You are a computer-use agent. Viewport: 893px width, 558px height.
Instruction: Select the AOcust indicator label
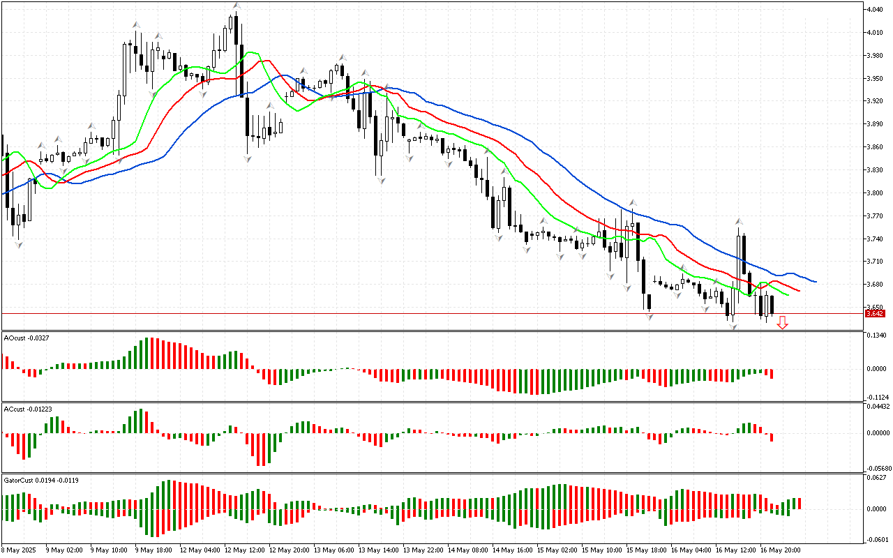click(22, 338)
